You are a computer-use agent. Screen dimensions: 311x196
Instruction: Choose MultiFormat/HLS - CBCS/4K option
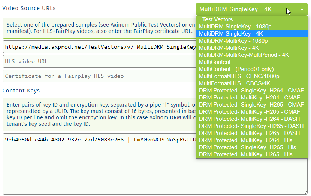234,83
